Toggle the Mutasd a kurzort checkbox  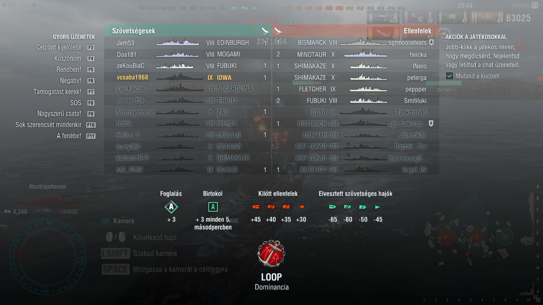(x=450, y=76)
